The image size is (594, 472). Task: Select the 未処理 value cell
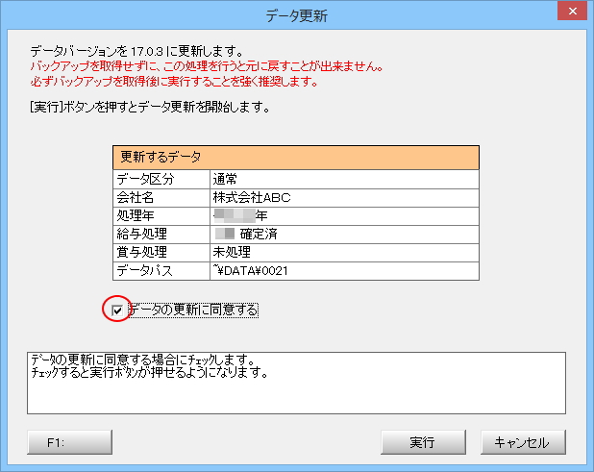click(x=343, y=253)
